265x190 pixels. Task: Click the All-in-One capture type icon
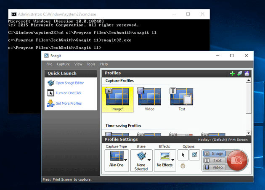[x=117, y=156]
